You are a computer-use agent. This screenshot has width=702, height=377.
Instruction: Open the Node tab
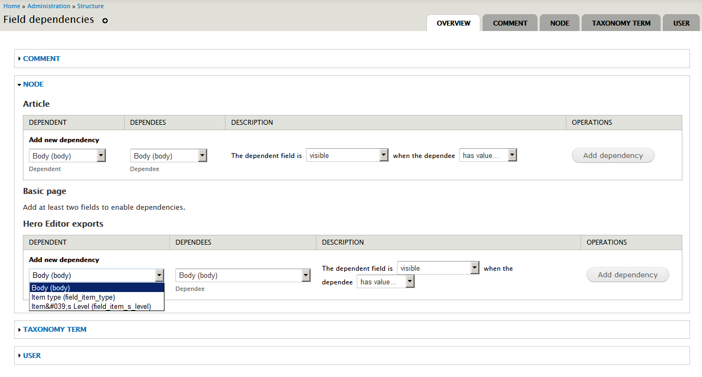pyautogui.click(x=560, y=23)
